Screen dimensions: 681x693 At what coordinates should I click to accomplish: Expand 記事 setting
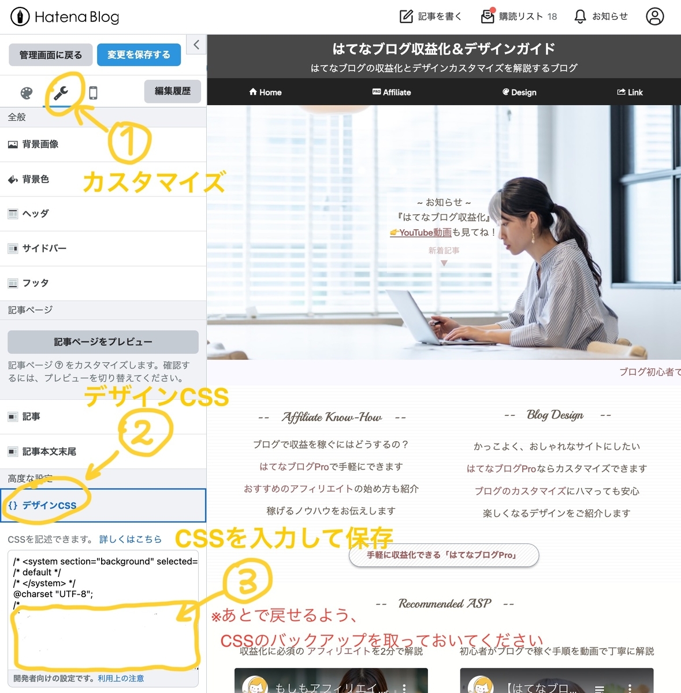(x=103, y=416)
